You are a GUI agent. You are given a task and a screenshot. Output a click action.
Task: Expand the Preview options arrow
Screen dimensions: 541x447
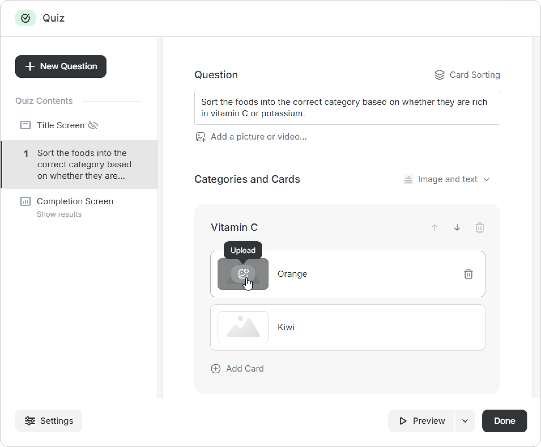coord(465,421)
